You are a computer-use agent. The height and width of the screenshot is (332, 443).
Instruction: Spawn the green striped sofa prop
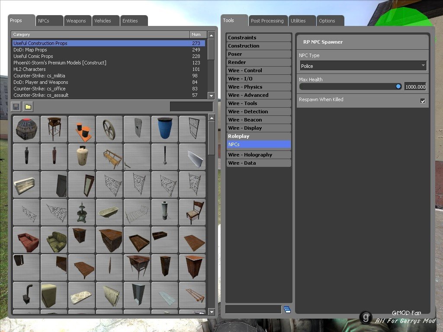(54, 239)
